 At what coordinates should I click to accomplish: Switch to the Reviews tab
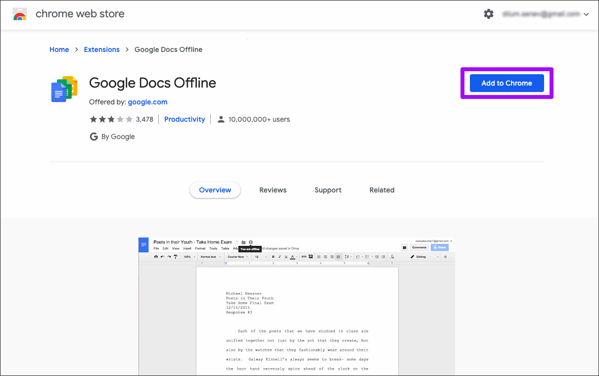click(273, 190)
